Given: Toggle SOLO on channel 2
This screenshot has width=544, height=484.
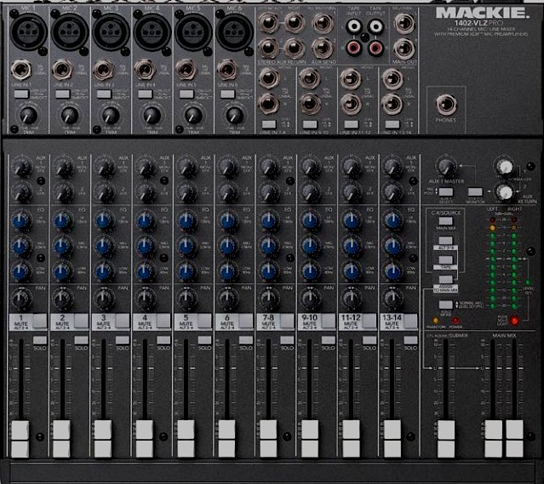Looking at the screenshot, I should [81, 339].
